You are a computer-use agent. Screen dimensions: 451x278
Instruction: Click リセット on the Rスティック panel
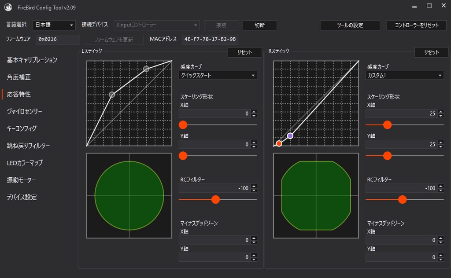(x=431, y=52)
